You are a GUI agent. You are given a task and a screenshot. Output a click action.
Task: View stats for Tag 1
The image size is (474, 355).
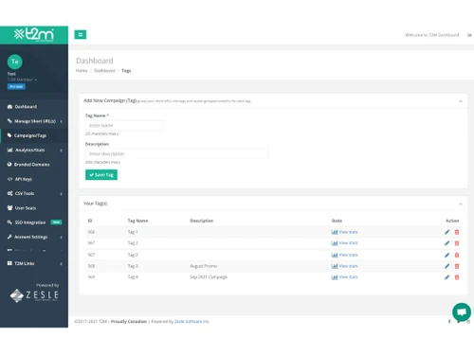tap(348, 232)
